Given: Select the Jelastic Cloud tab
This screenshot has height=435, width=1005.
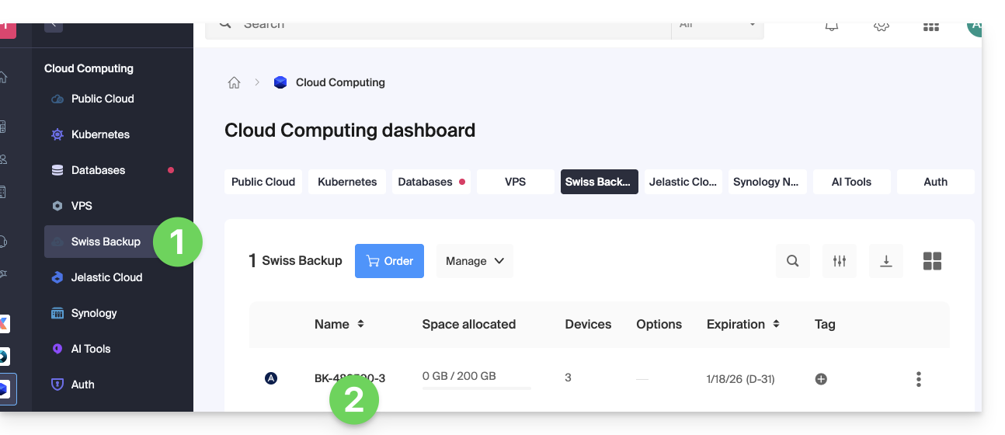Looking at the screenshot, I should pyautogui.click(x=683, y=182).
